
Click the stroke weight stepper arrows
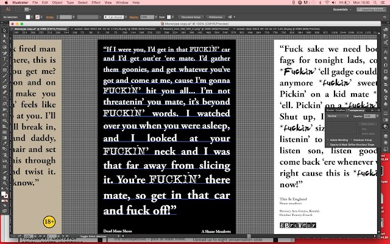[57, 17]
